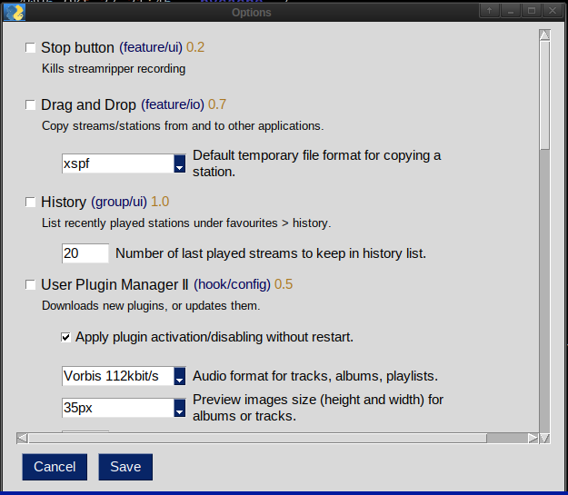Screen dimensions: 568x495
Task: Enable the Drag and Drop plugin checkbox
Action: (32, 105)
